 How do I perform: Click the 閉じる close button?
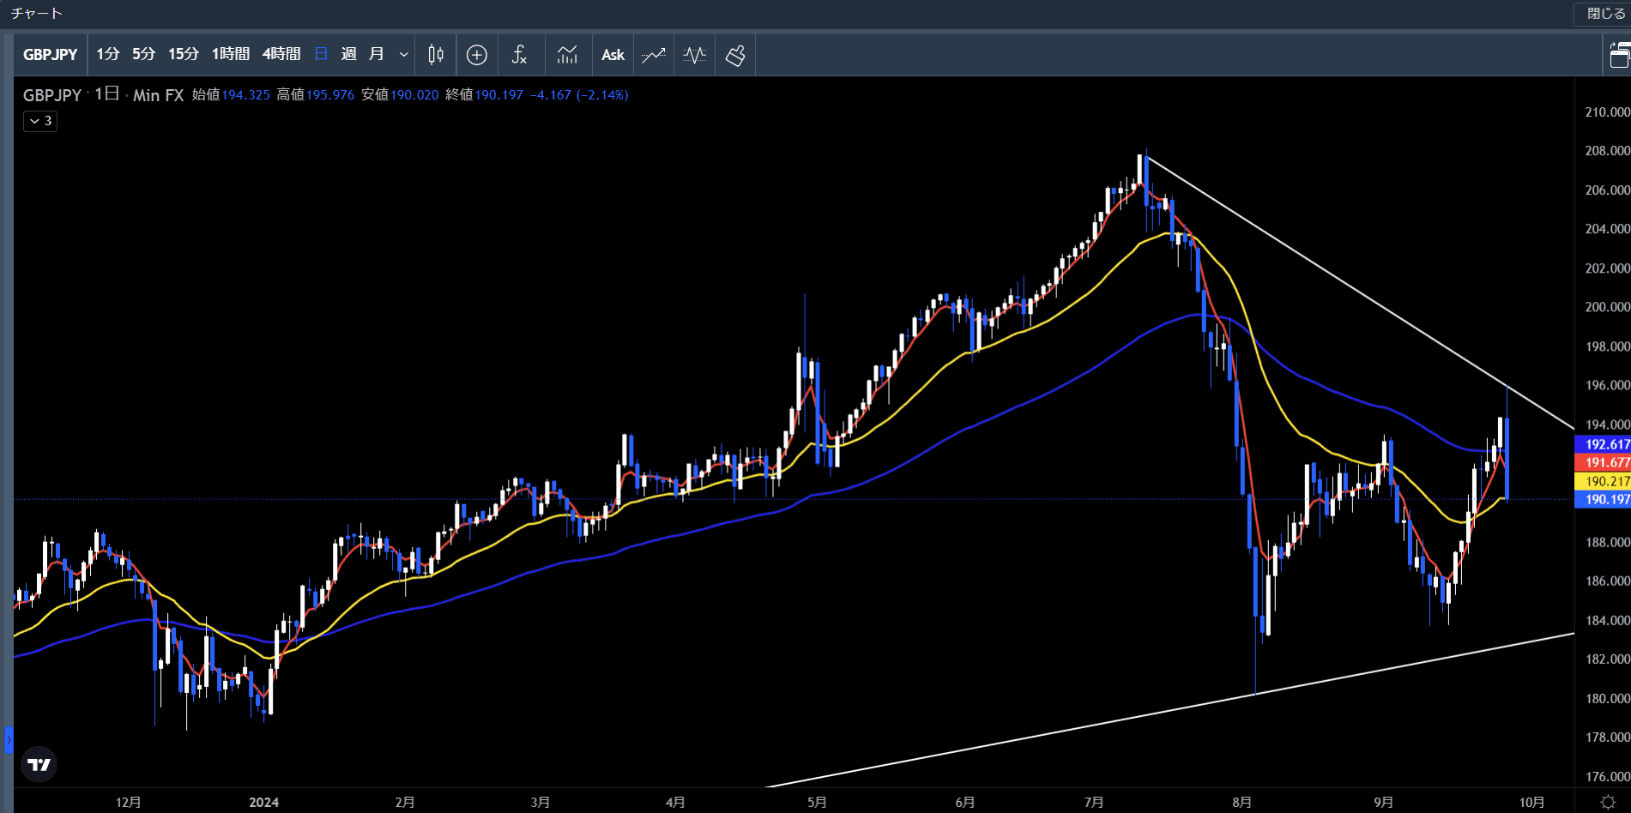pos(1603,14)
